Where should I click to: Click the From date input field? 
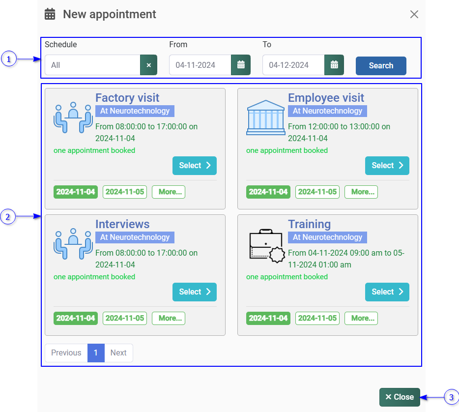pyautogui.click(x=200, y=65)
